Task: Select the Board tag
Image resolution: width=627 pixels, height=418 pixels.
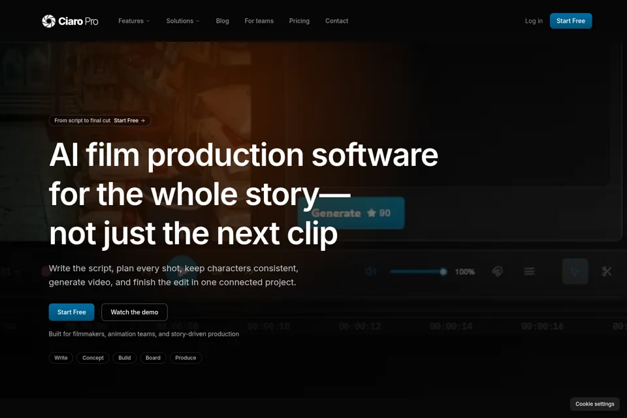Action: (153, 358)
